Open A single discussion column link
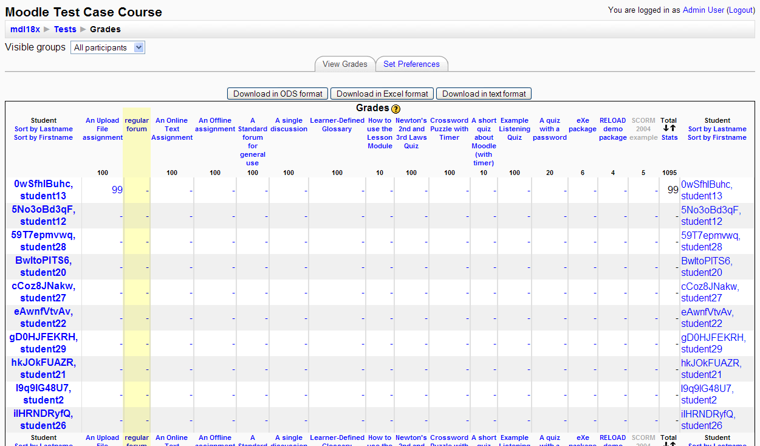 point(289,125)
